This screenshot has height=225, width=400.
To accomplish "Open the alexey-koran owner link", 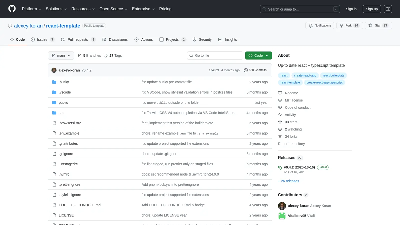I will click(x=28, y=26).
